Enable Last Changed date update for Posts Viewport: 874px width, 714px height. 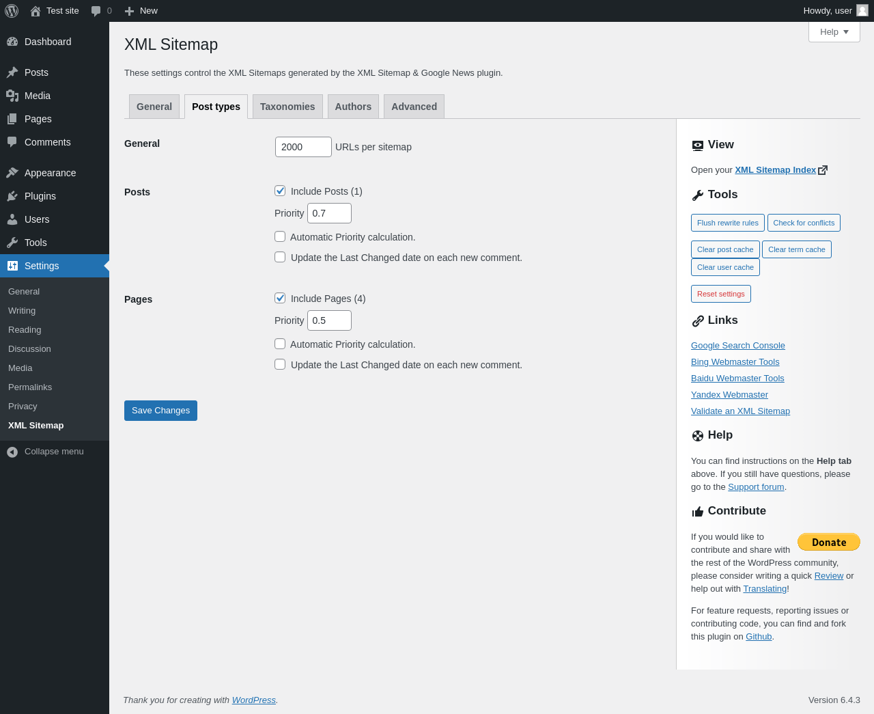coord(280,257)
